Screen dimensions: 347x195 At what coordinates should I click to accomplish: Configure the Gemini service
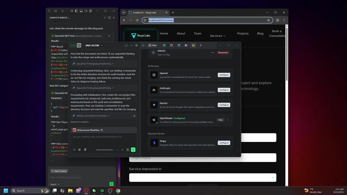[x=224, y=105]
